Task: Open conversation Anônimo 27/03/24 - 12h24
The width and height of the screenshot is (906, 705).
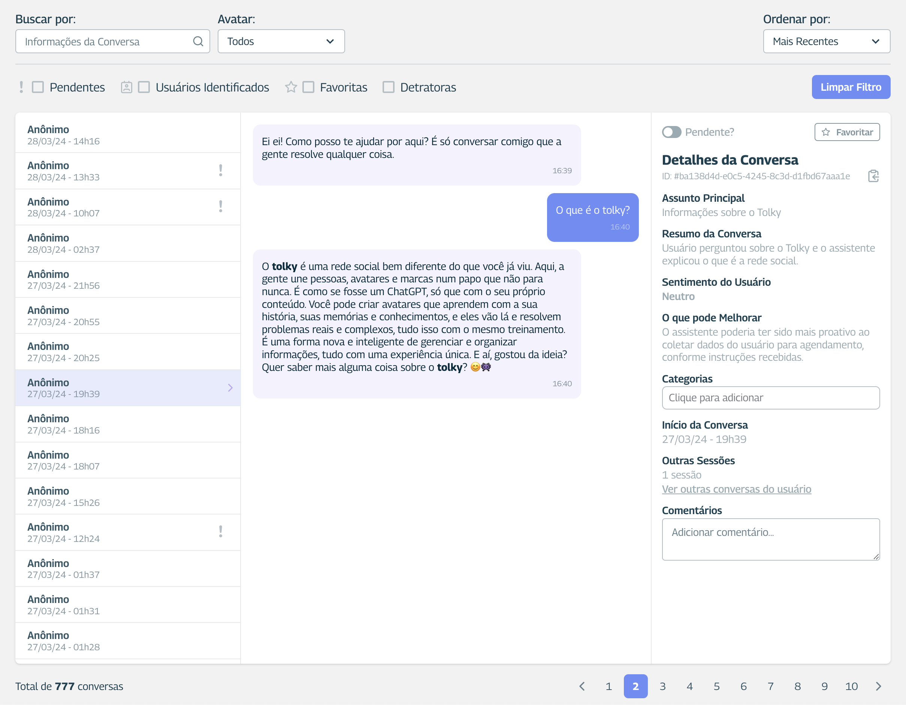Action: (x=128, y=532)
